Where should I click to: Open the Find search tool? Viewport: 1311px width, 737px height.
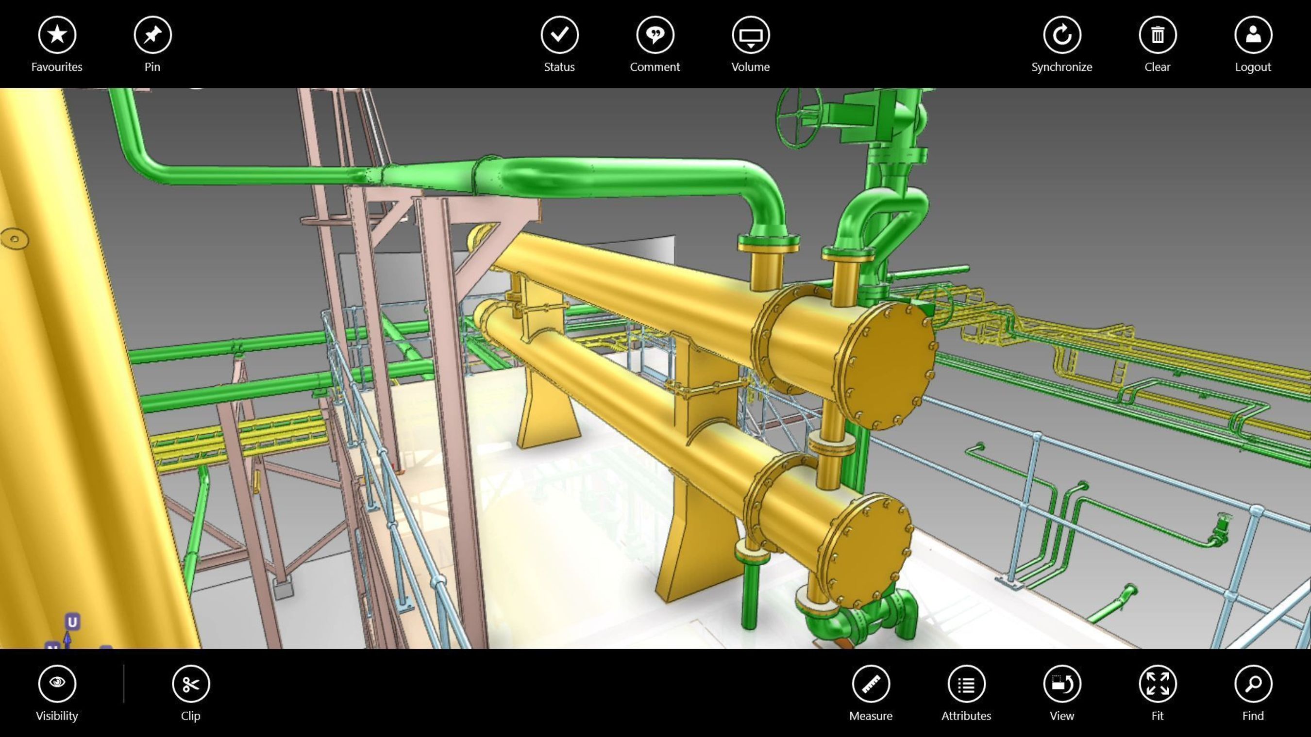click(x=1253, y=684)
